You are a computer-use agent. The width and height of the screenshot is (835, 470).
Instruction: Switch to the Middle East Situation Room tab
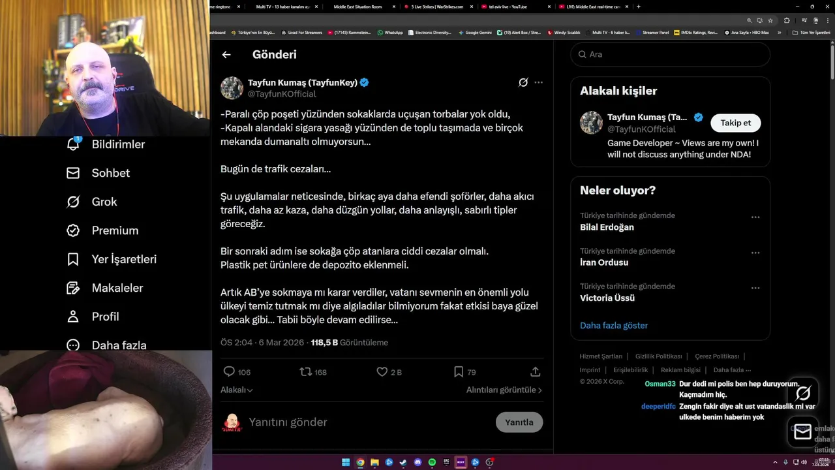click(x=357, y=7)
